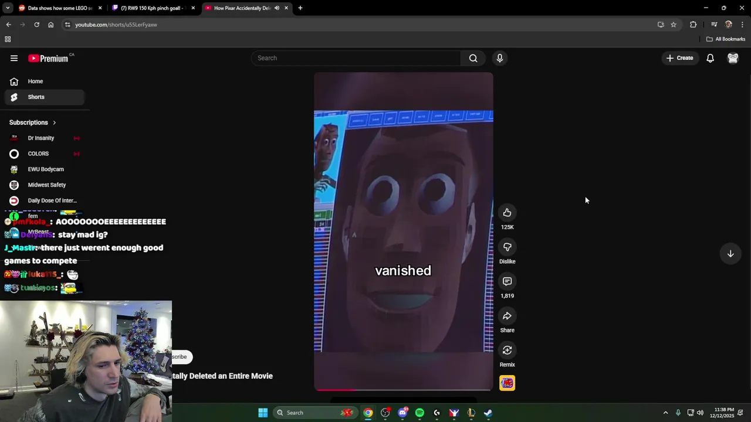Like the Pixar short video
The image size is (751, 422).
click(507, 213)
